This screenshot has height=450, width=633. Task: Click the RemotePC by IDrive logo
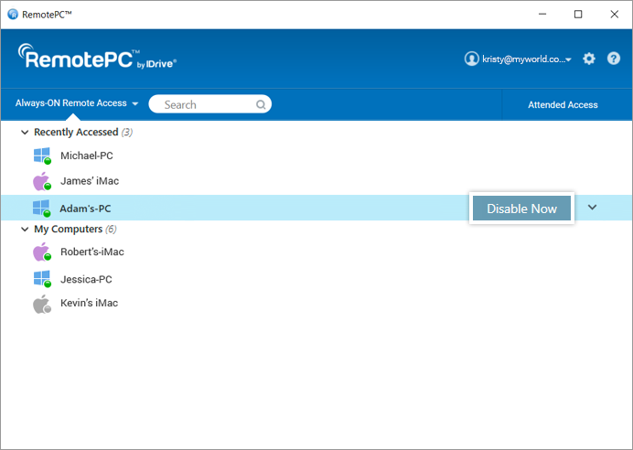tap(97, 57)
